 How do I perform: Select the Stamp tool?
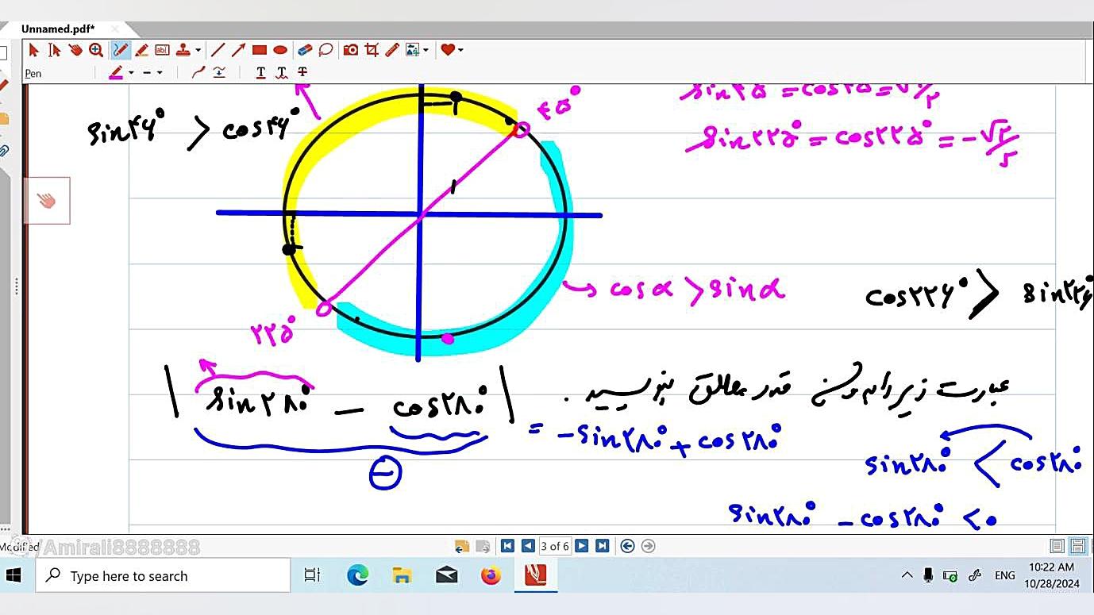pyautogui.click(x=183, y=50)
